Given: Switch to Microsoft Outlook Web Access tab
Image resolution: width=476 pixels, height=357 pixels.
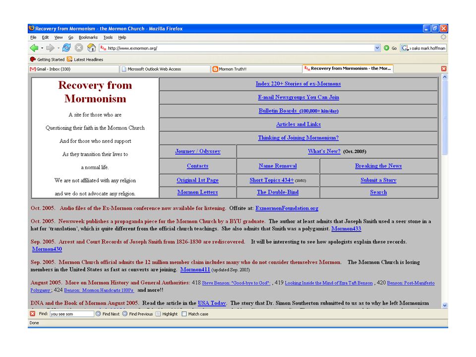Looking at the screenshot, I should coord(165,69).
